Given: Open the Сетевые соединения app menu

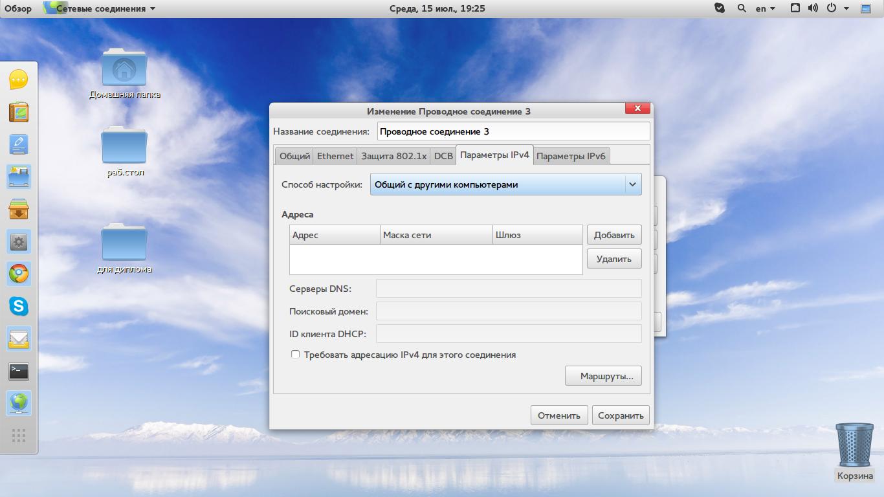Looking at the screenshot, I should pyautogui.click(x=100, y=8).
